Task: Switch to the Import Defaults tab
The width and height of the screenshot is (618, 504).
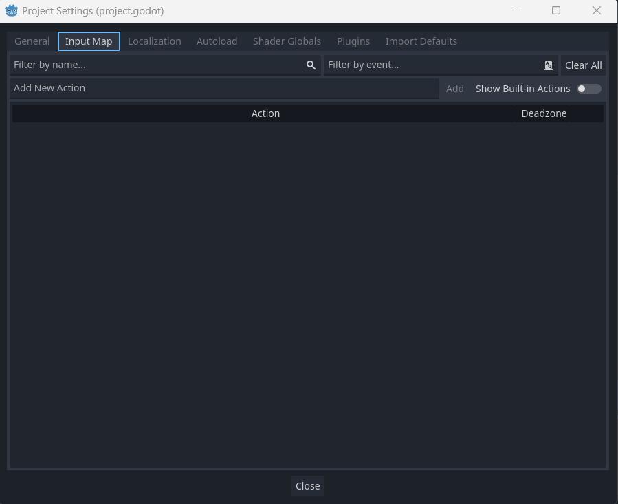Action: (421, 41)
